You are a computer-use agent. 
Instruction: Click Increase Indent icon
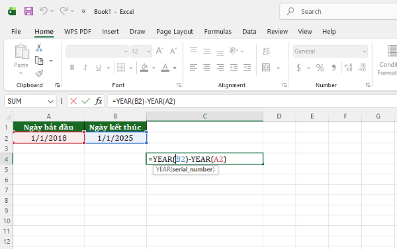coord(247,67)
